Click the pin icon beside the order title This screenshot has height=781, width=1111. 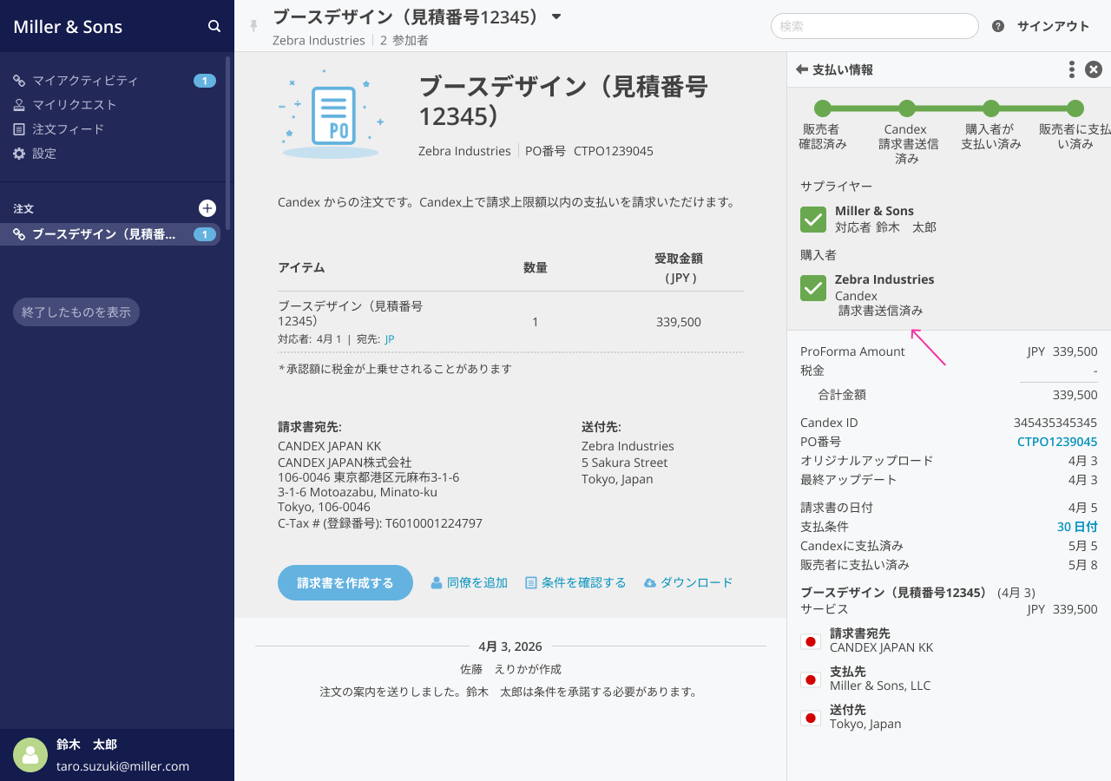pos(253,26)
